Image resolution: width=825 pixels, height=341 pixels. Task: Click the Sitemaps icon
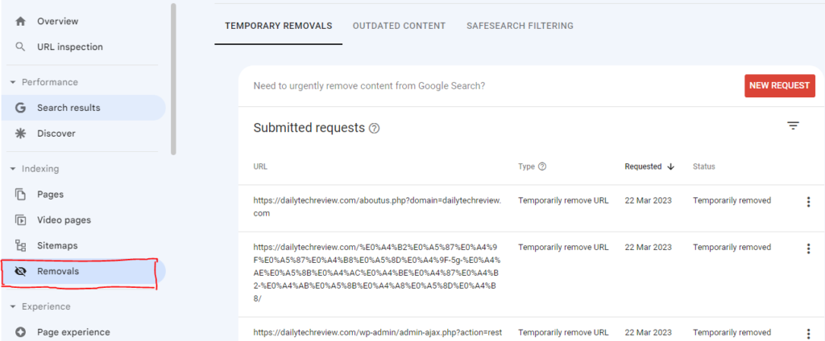coord(21,245)
